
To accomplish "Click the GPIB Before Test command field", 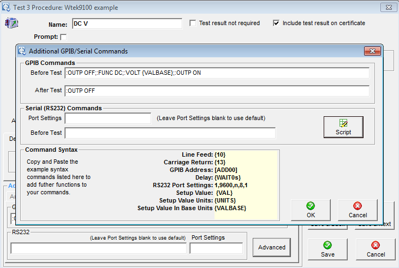I will point(217,73).
